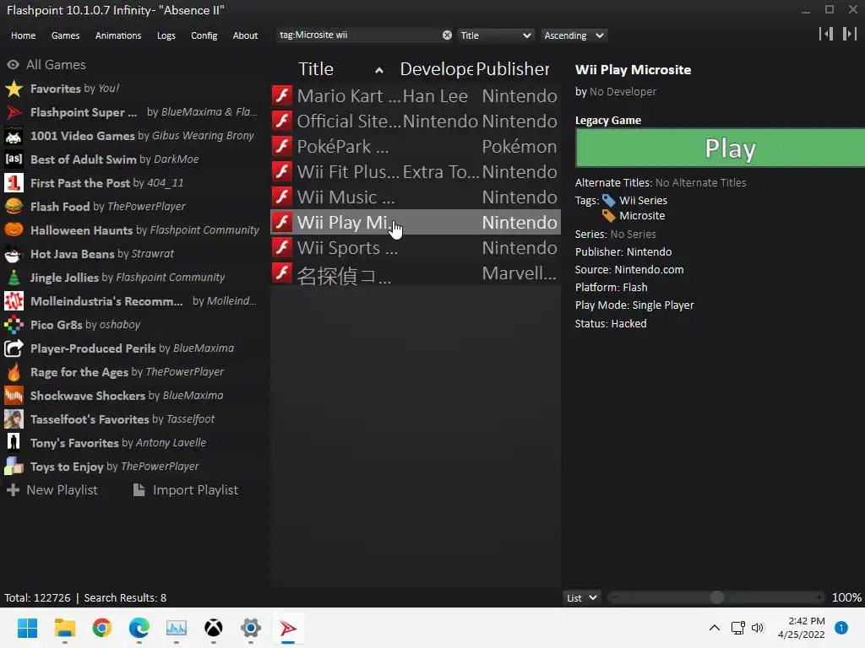Open the Xbox app from taskbar

tap(214, 628)
